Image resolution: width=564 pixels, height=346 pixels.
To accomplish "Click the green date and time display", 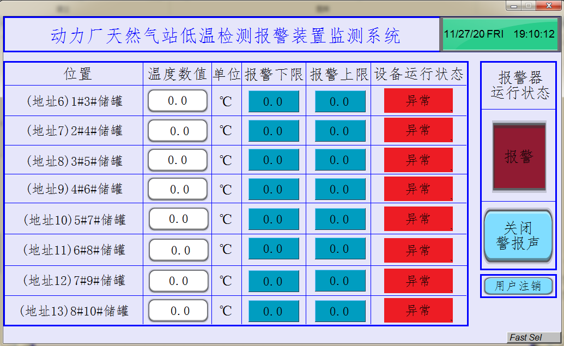I will 499,34.
